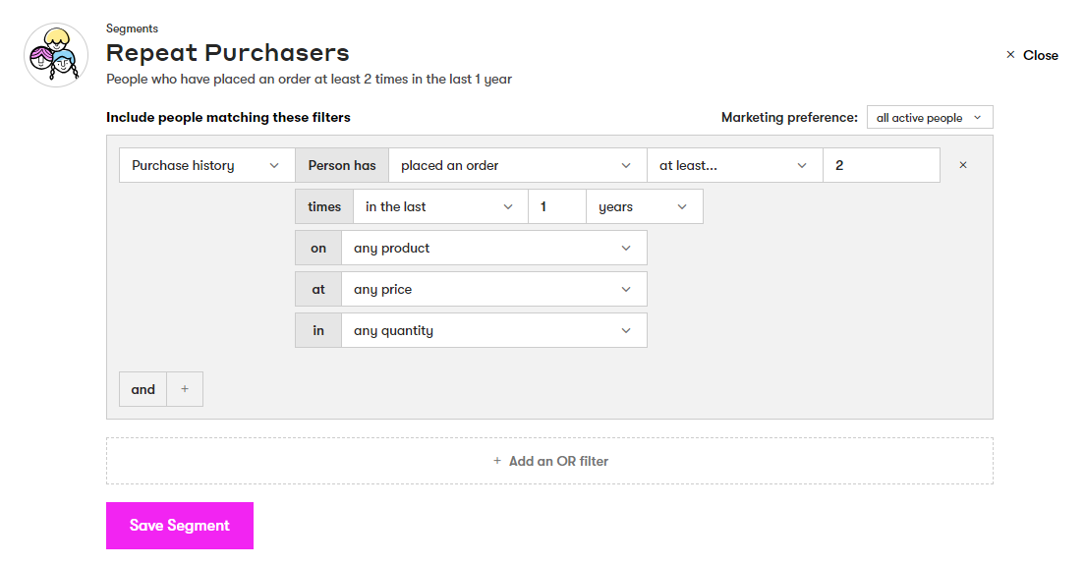Open the Marketing preference 'all active people' dropdown

(x=929, y=118)
